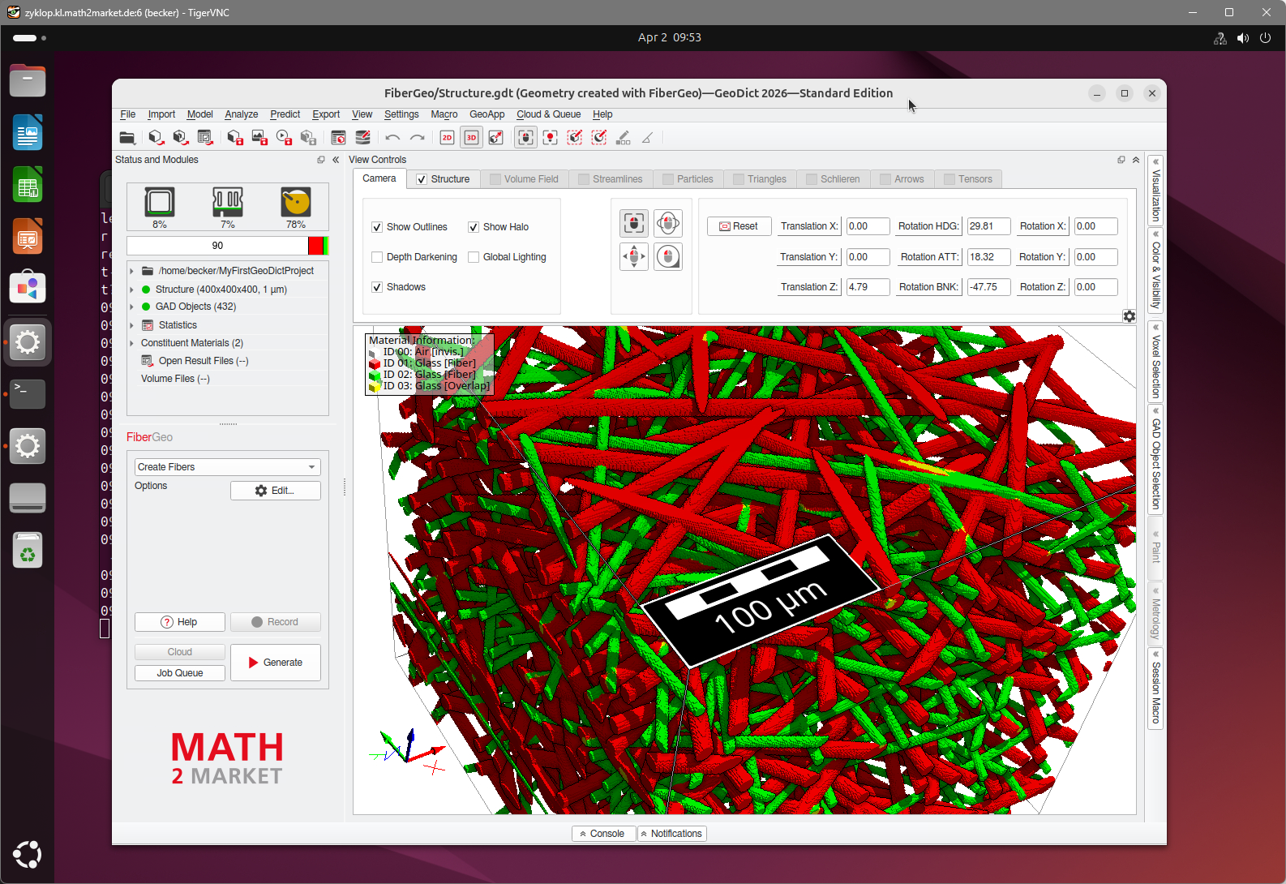The width and height of the screenshot is (1286, 884).
Task: Open the Analyze menu
Action: pos(242,114)
